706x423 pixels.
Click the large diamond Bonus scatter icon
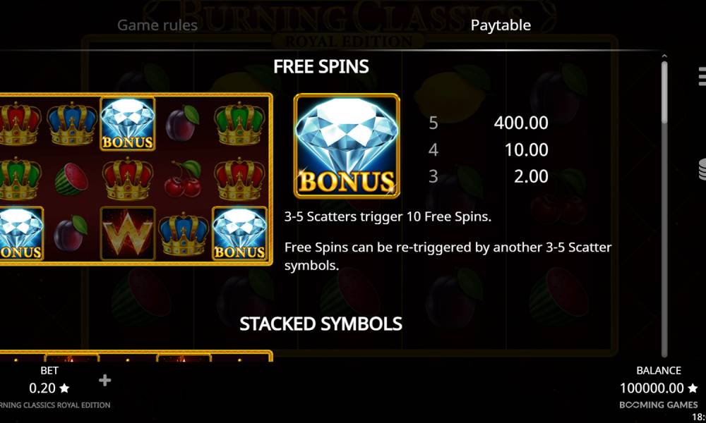(347, 146)
